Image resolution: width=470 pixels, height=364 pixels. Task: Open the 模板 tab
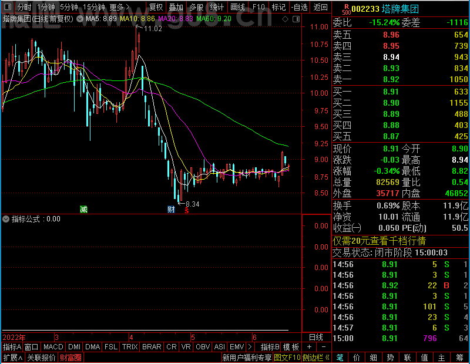pyautogui.click(x=291, y=347)
